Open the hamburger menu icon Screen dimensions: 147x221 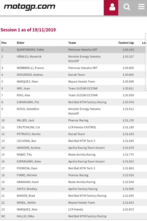[x=141, y=7]
